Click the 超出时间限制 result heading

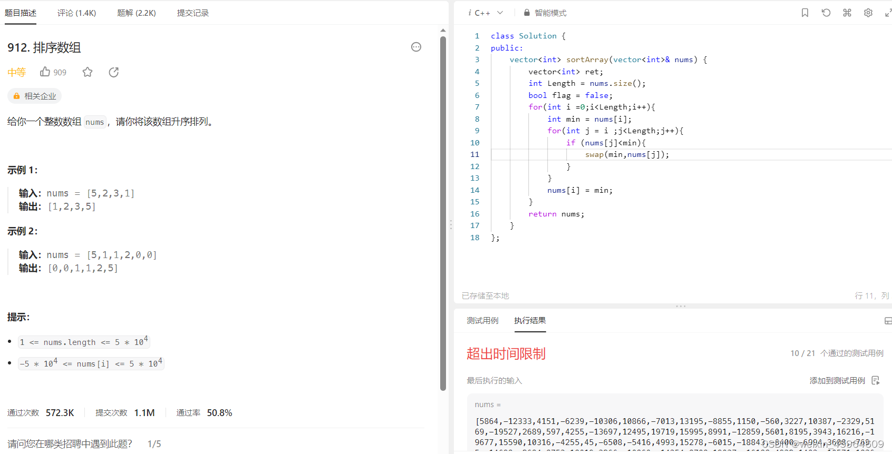506,353
